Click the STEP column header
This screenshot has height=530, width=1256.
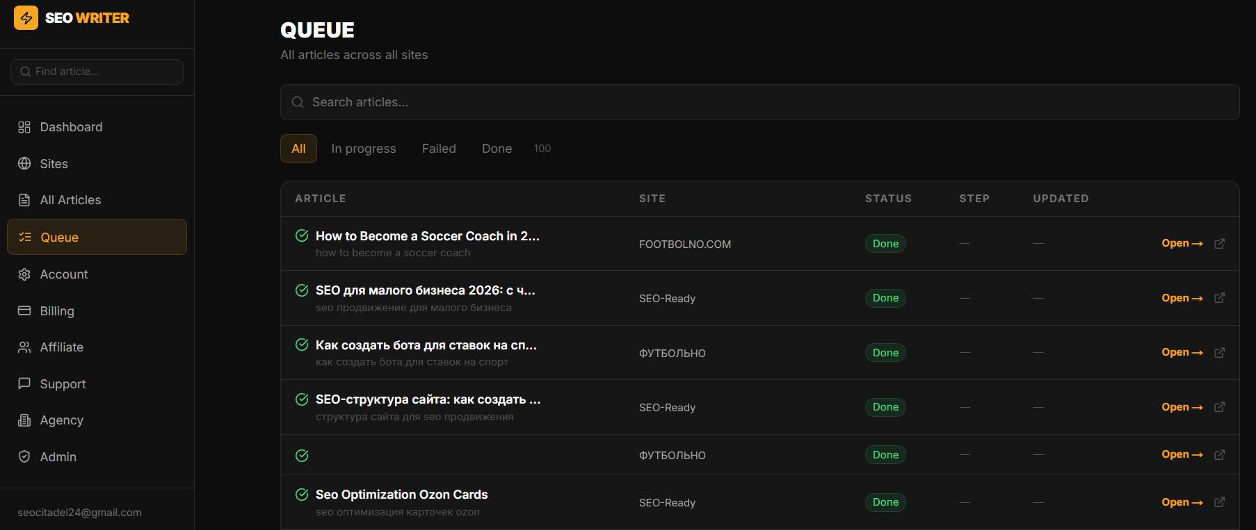tap(974, 199)
